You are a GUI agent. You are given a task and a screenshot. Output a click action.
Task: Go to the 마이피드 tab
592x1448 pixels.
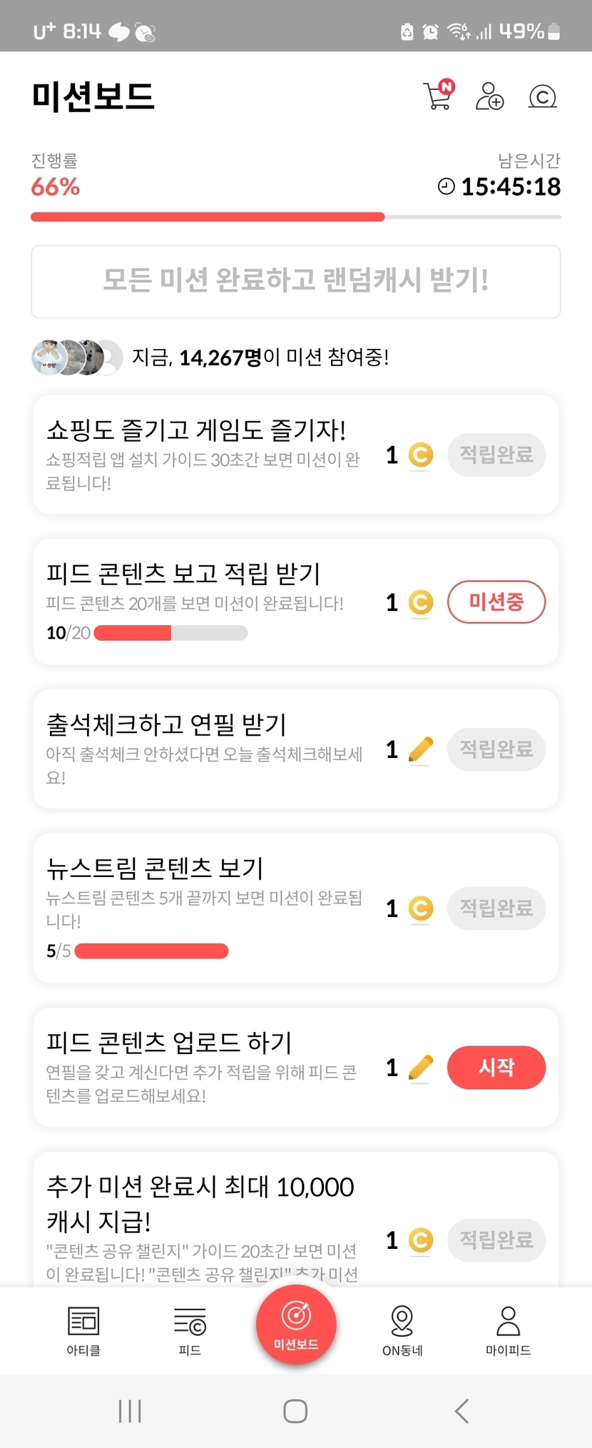click(x=508, y=1330)
